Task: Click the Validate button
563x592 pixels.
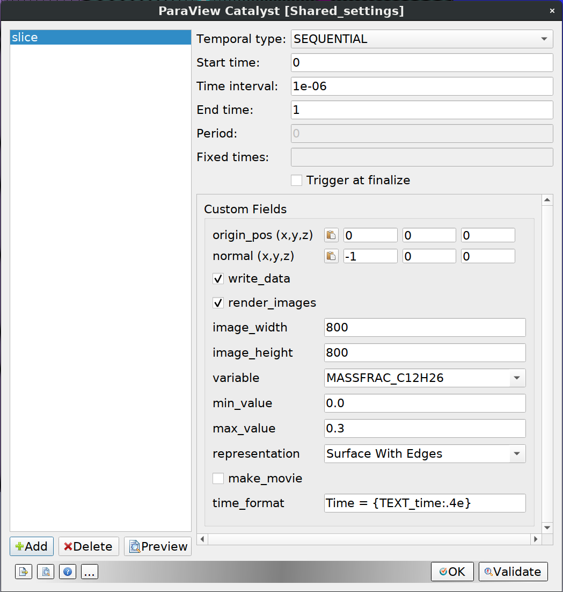Action: click(513, 572)
